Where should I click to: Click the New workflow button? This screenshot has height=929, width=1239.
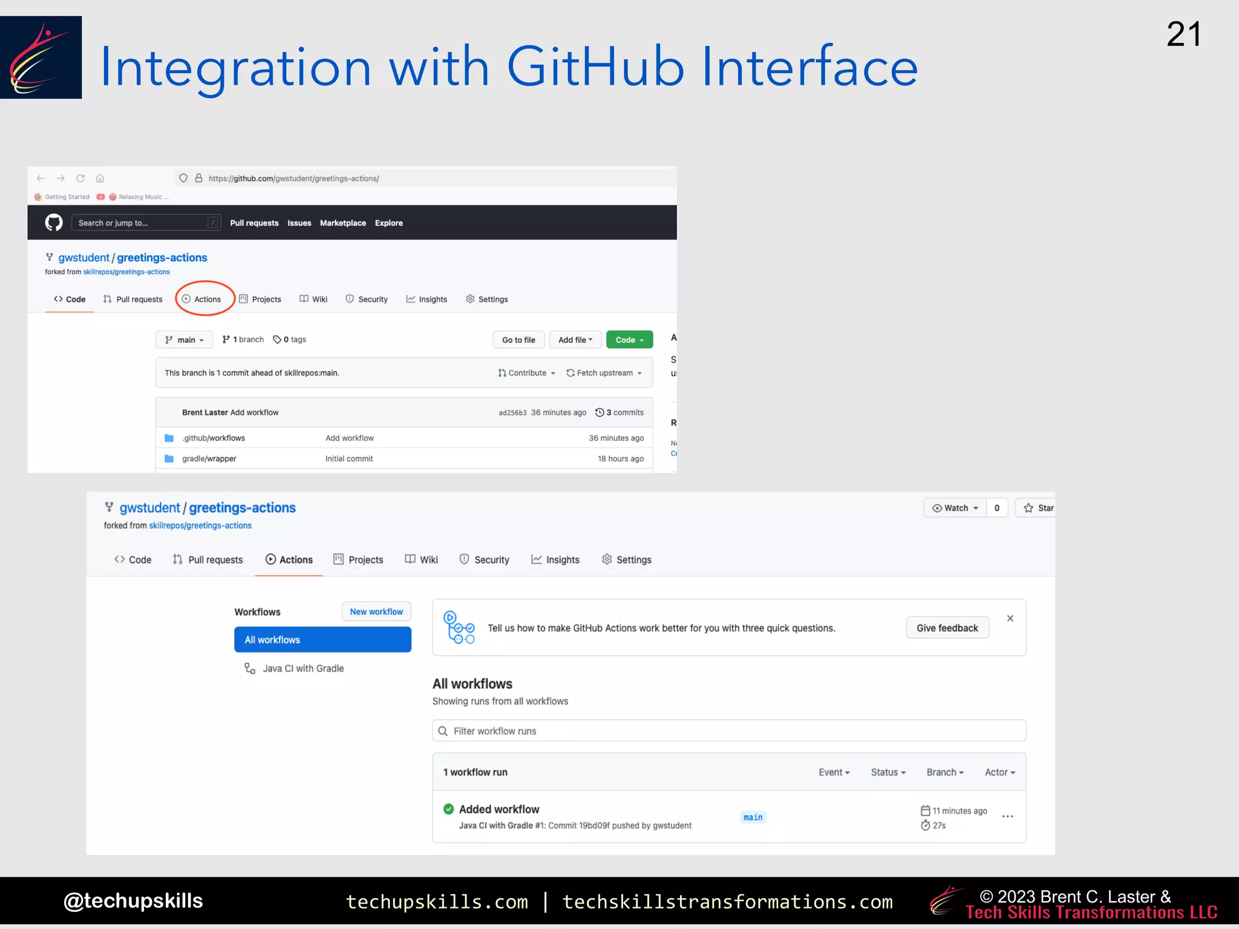376,612
